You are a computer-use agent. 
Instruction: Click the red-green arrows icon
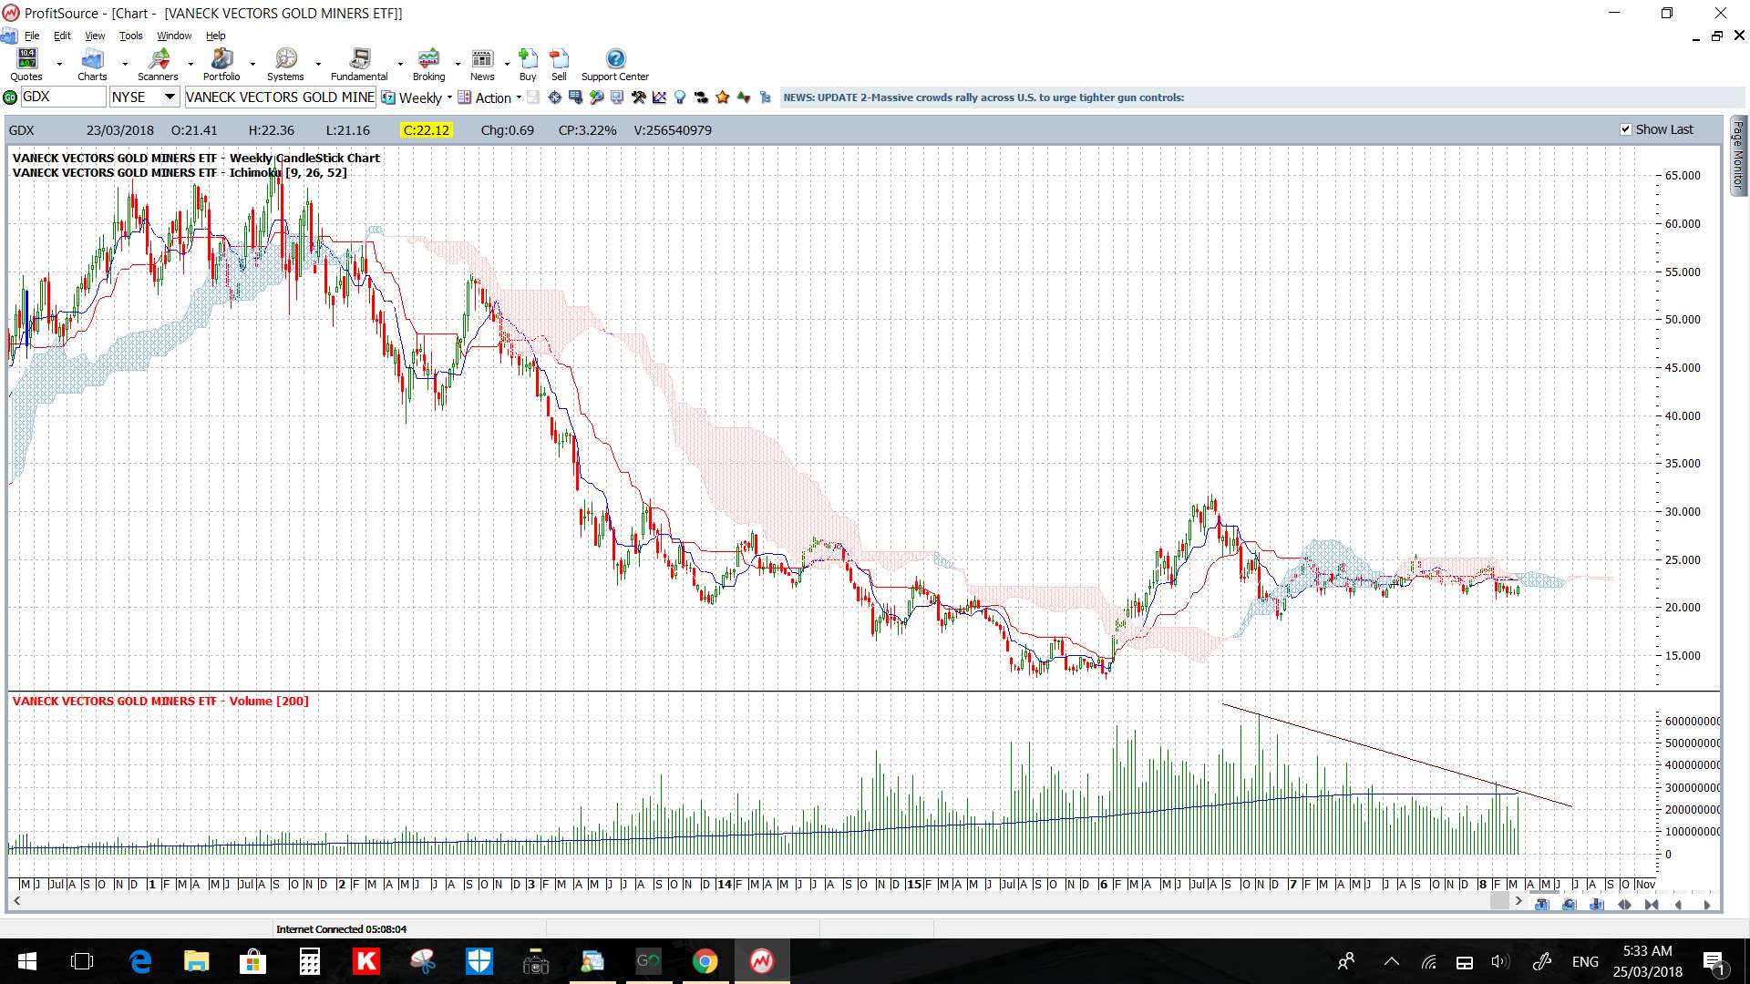pyautogui.click(x=744, y=97)
